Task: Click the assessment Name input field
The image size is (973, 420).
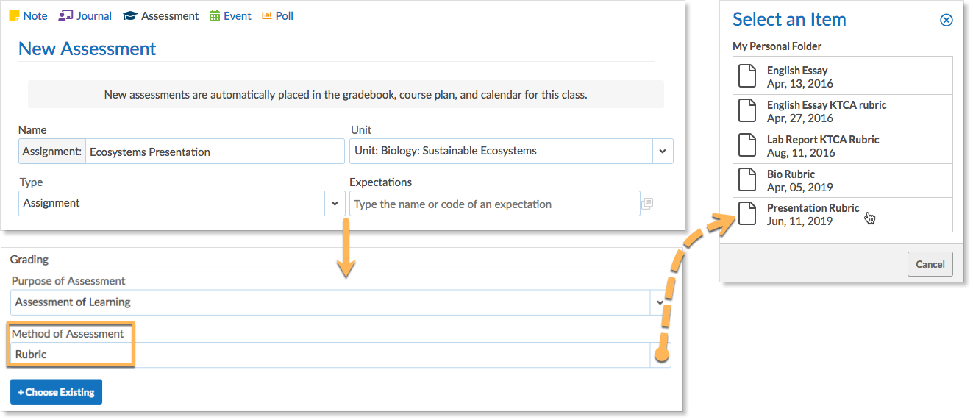Action: click(x=215, y=152)
